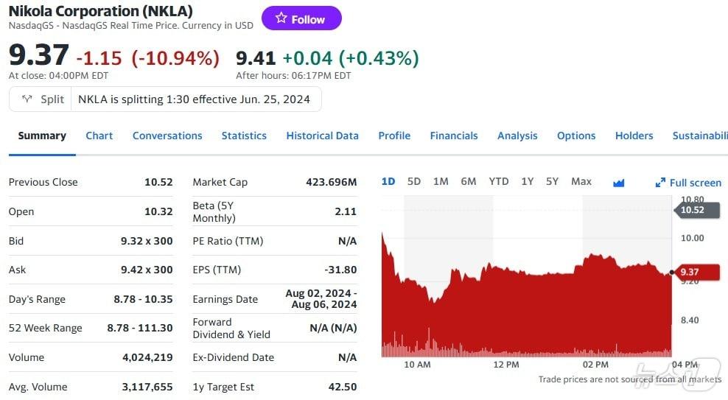Select the 5D chart range
728x400 pixels.
[414, 181]
